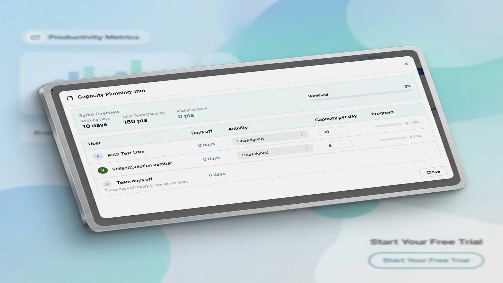Open Activity dropdown for Auth Test User
Viewport: 503px width, 283px height.
coord(270,138)
